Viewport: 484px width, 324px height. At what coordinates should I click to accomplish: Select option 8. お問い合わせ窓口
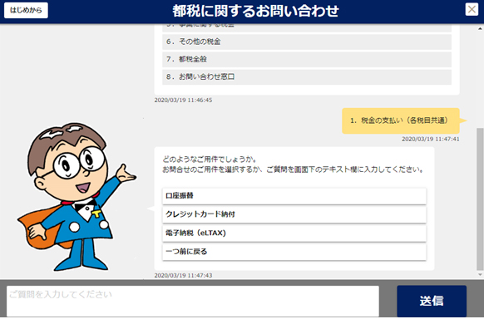pyautogui.click(x=307, y=76)
